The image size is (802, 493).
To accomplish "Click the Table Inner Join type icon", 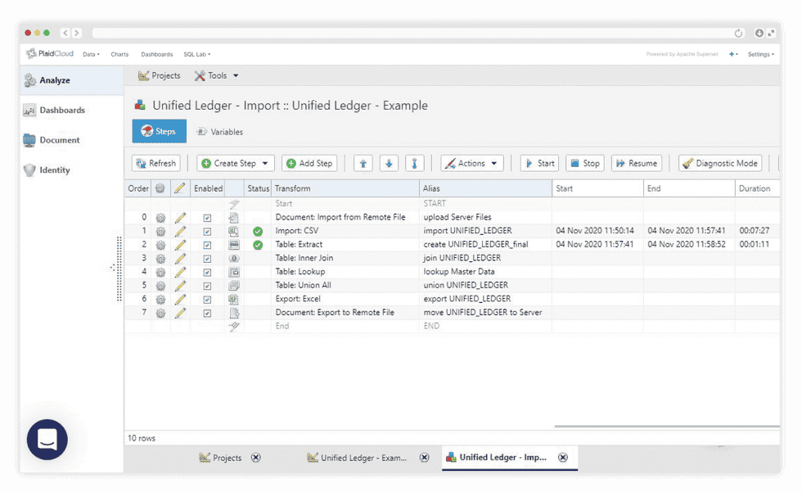I will click(234, 259).
